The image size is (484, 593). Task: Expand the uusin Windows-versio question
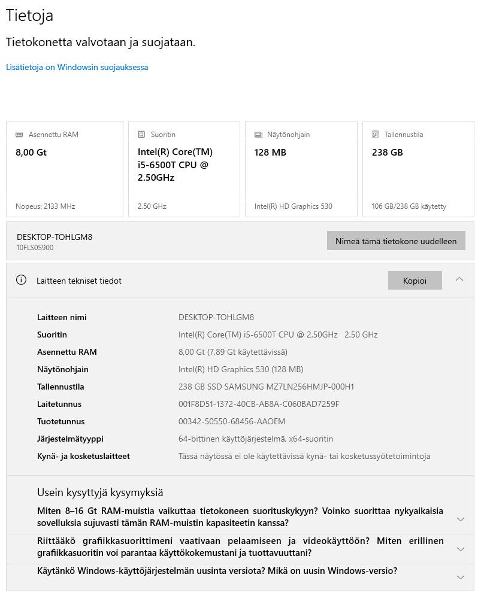pyautogui.click(x=460, y=577)
